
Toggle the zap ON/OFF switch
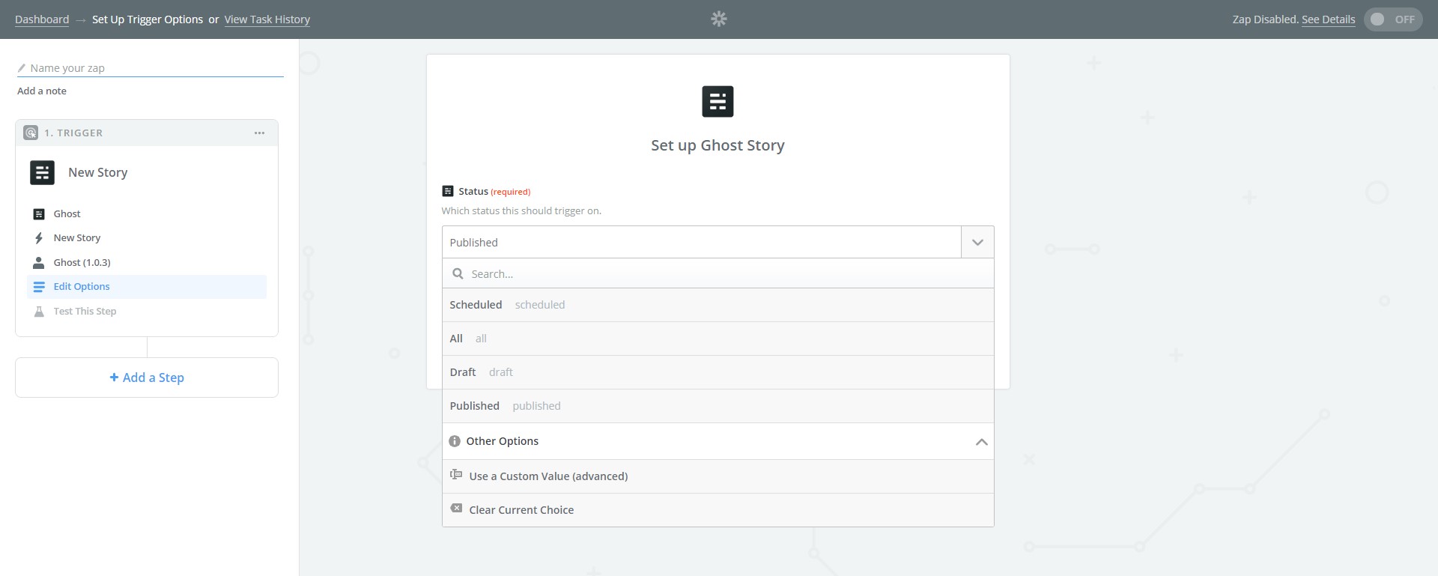point(1392,19)
